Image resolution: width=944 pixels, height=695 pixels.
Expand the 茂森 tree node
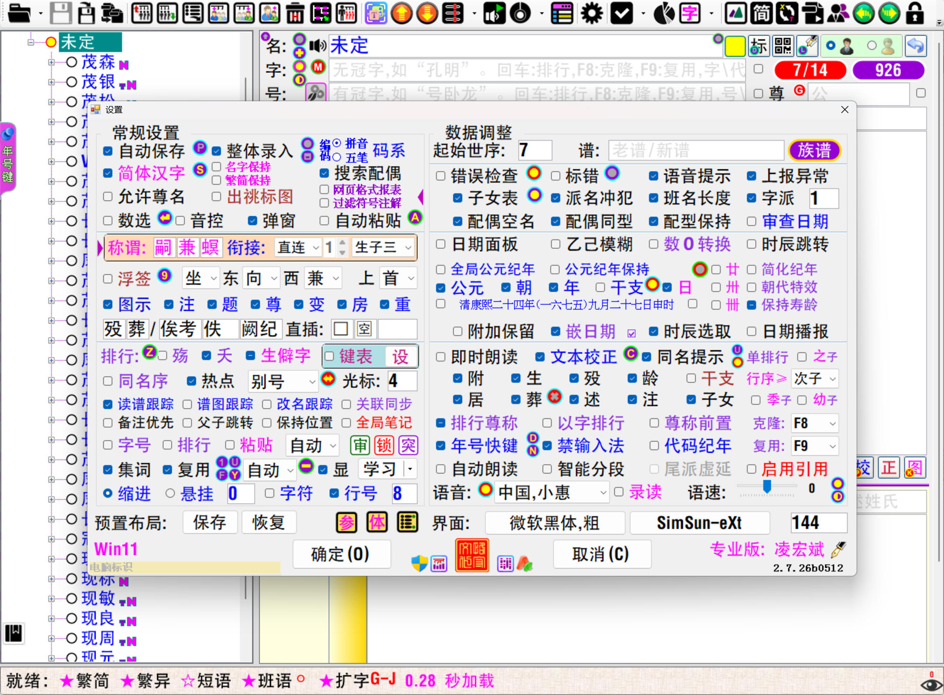(x=51, y=62)
